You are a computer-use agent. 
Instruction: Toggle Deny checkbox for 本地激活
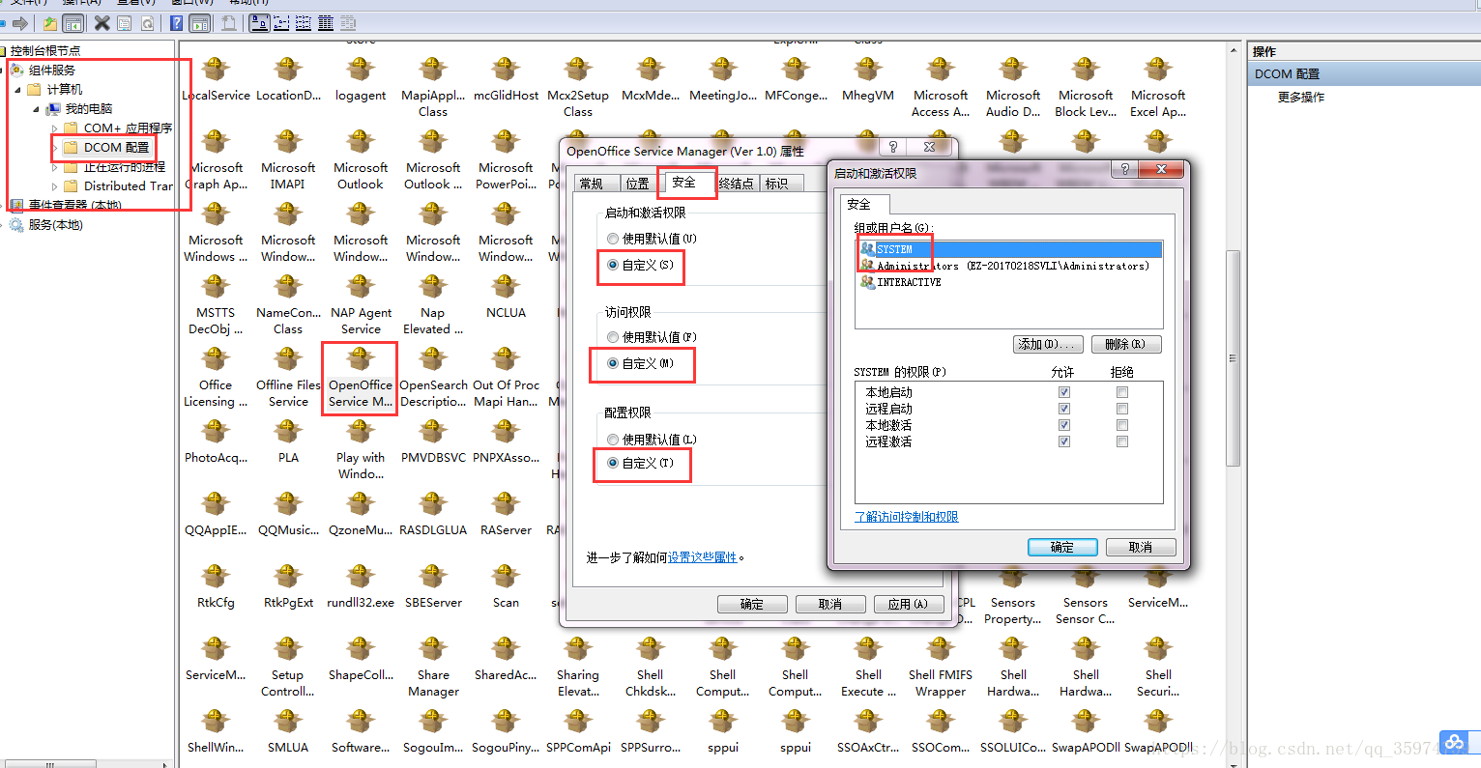[1122, 425]
